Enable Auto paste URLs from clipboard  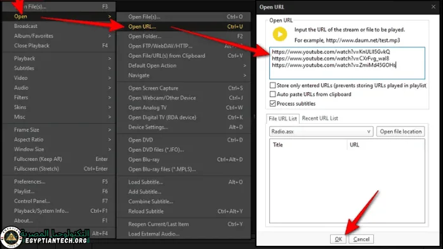click(x=273, y=94)
